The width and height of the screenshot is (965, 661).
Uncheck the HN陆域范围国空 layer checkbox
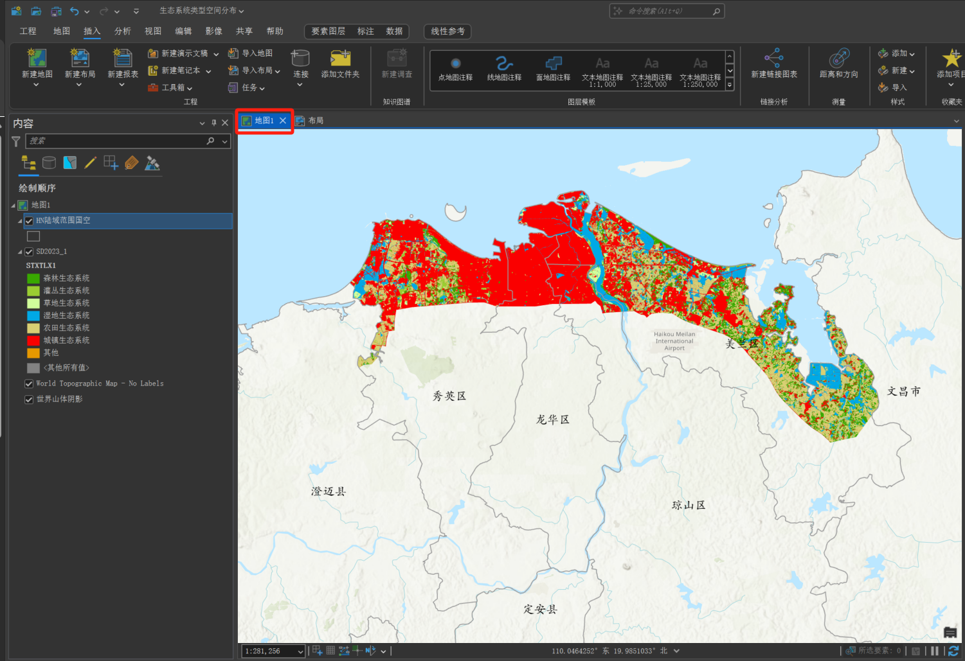(29, 221)
